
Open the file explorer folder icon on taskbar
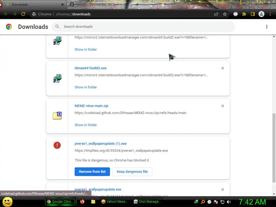93,202
